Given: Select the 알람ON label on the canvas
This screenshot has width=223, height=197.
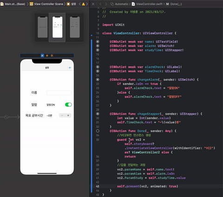Looking at the screenshot, I should point(51,105).
